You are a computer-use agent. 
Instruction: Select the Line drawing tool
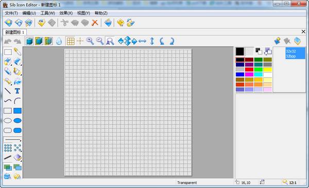point(8,91)
